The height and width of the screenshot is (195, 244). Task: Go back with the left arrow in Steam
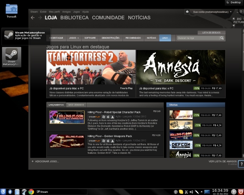coord(33,18)
